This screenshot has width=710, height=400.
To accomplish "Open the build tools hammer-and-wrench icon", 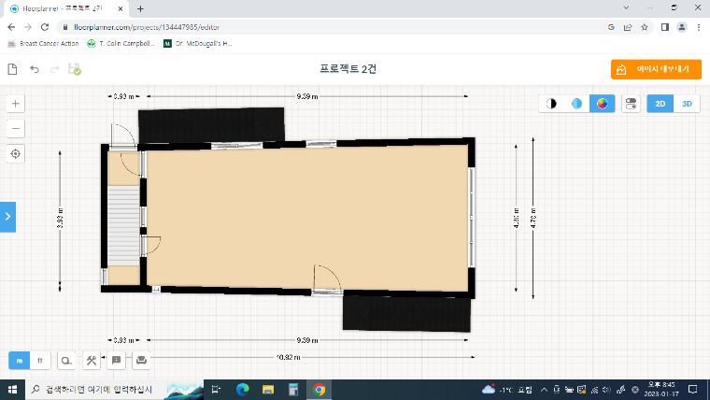I will click(x=92, y=360).
